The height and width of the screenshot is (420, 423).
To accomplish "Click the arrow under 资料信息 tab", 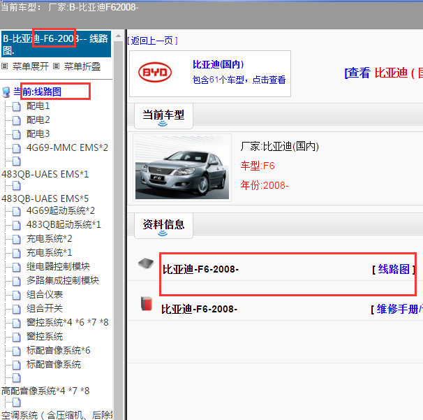I will (163, 233).
